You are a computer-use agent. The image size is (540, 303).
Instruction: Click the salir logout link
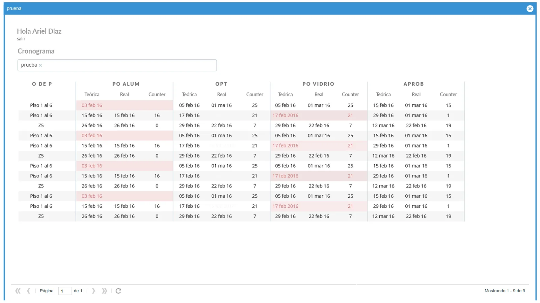tap(21, 39)
